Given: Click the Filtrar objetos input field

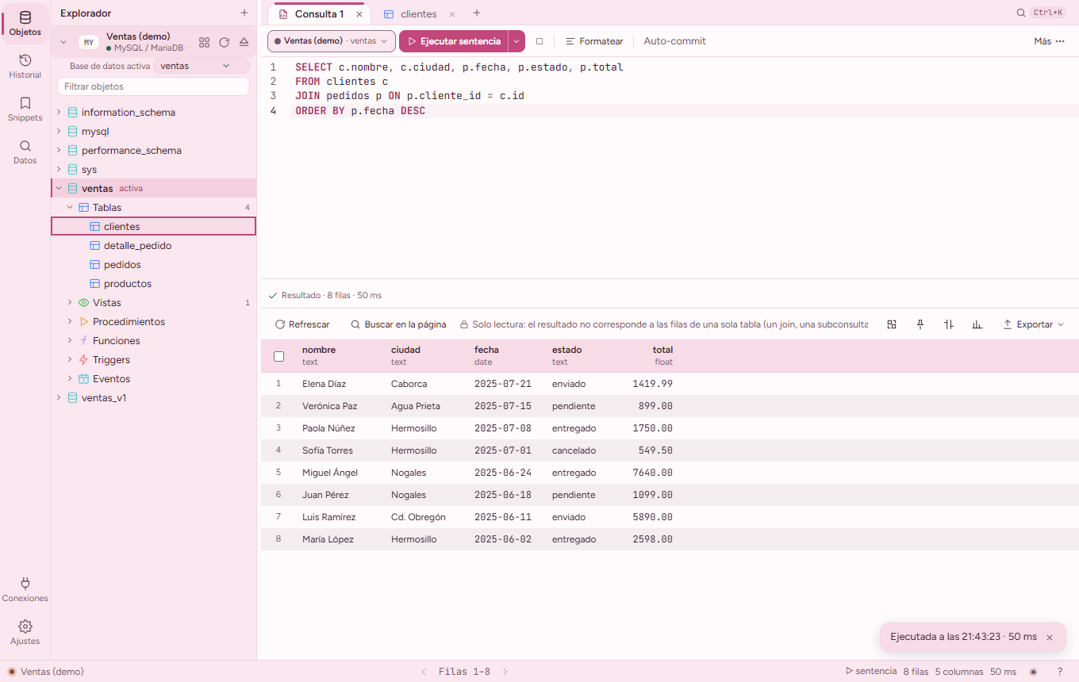Looking at the screenshot, I should click(153, 86).
